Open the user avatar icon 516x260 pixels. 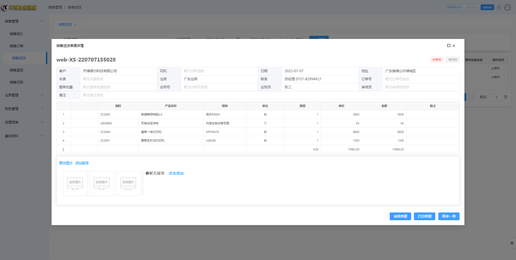507,7
